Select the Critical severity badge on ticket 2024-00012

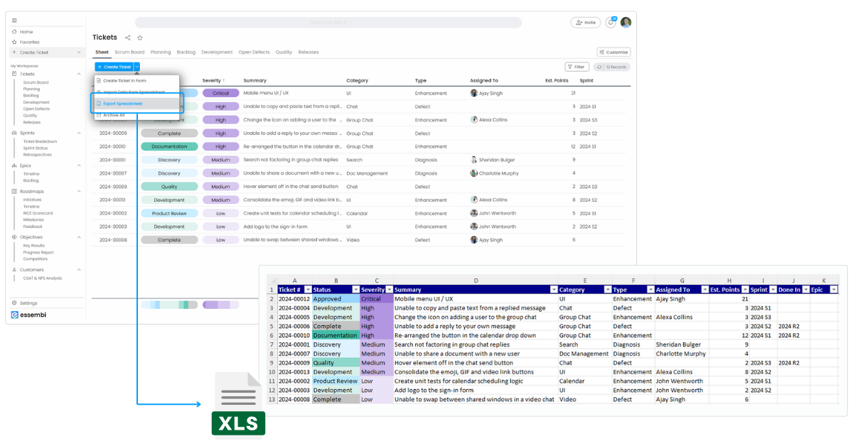(221, 92)
